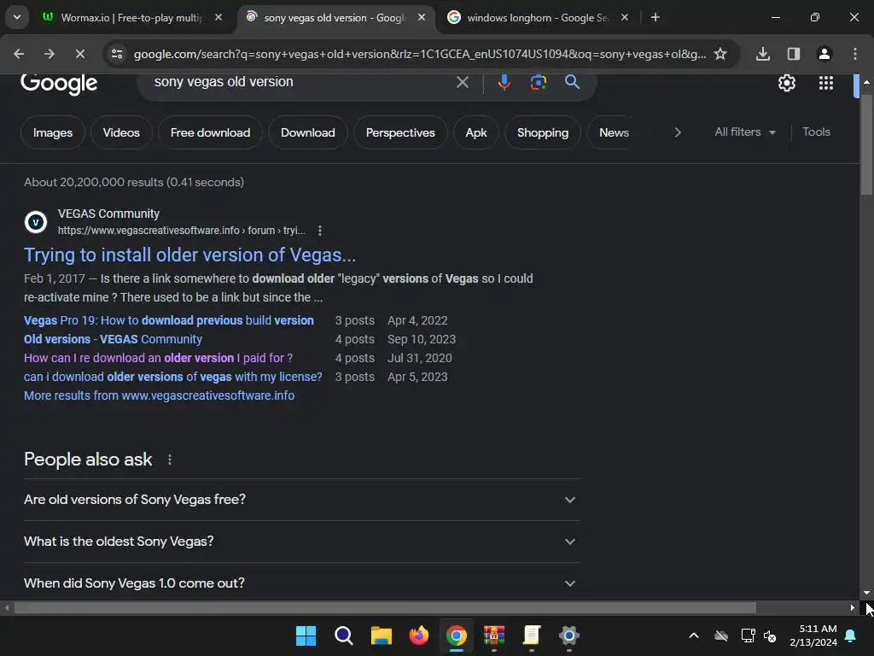Open WinRAR from taskbar
Screen dimensions: 874x656
tap(494, 635)
